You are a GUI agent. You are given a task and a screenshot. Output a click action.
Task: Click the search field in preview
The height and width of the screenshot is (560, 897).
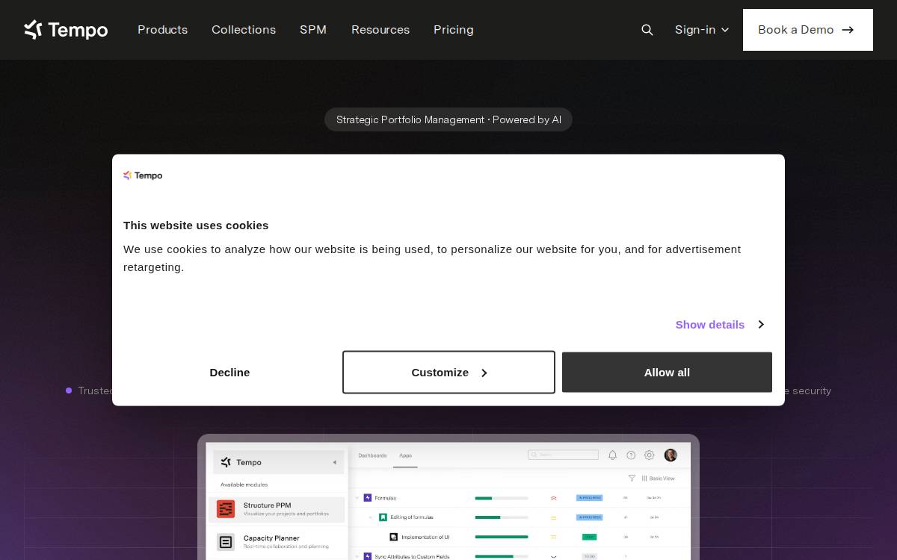pyautogui.click(x=563, y=455)
